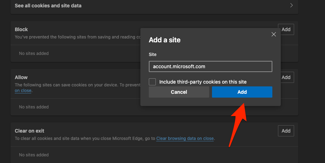This screenshot has width=325, height=163.
Task: Open See all cookies and site data
Action: tap(48, 6)
